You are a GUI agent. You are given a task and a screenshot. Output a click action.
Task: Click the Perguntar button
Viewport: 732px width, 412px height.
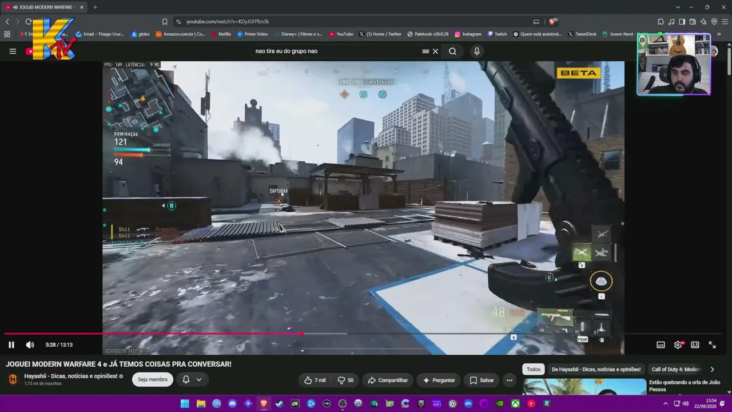pos(439,380)
